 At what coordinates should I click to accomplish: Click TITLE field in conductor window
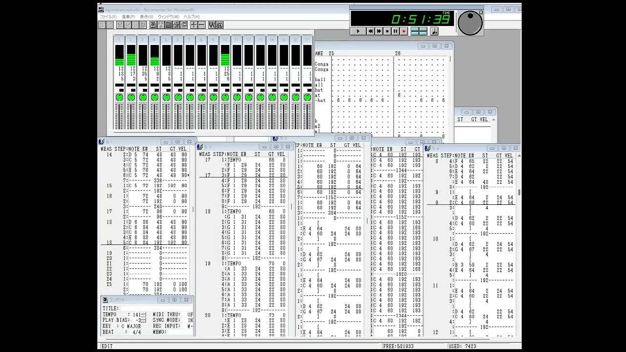157,308
